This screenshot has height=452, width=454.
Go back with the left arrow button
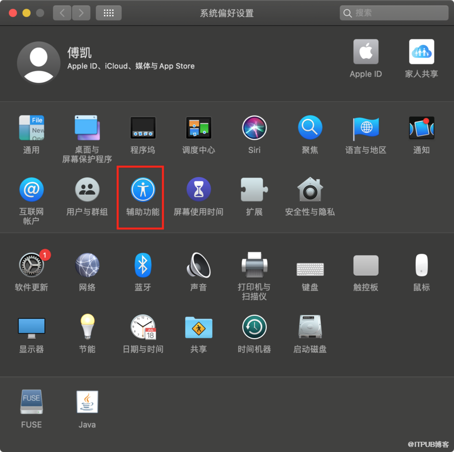tap(62, 13)
